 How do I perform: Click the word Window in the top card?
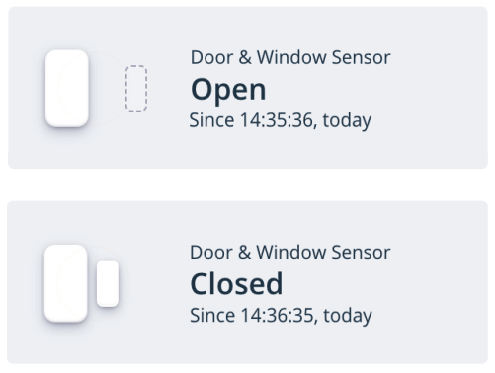(291, 57)
